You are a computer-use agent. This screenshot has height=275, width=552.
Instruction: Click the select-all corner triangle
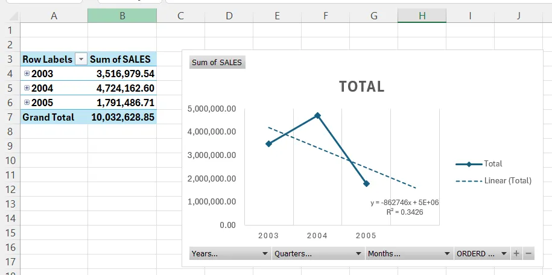(x=13, y=16)
